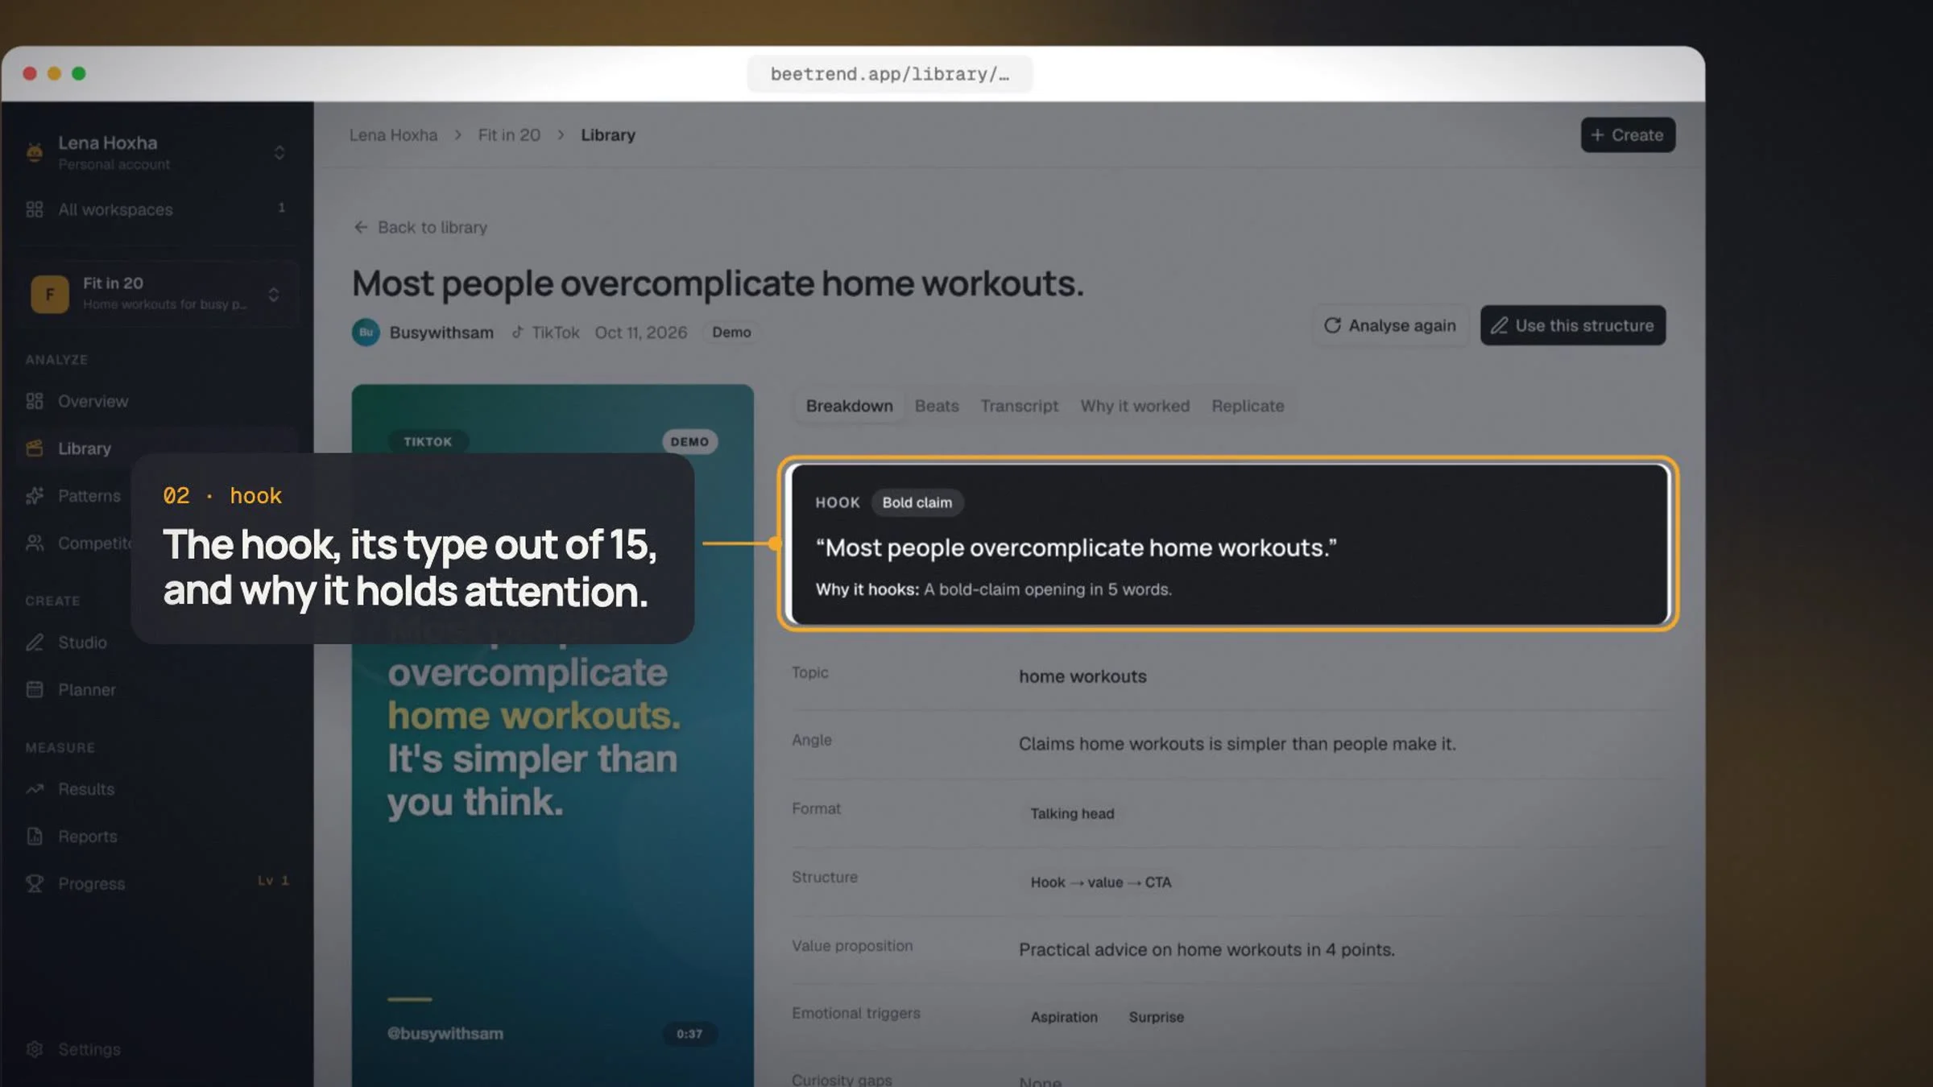This screenshot has height=1087, width=1933.
Task: Click the Demo badge beside the date
Action: [x=731, y=333]
